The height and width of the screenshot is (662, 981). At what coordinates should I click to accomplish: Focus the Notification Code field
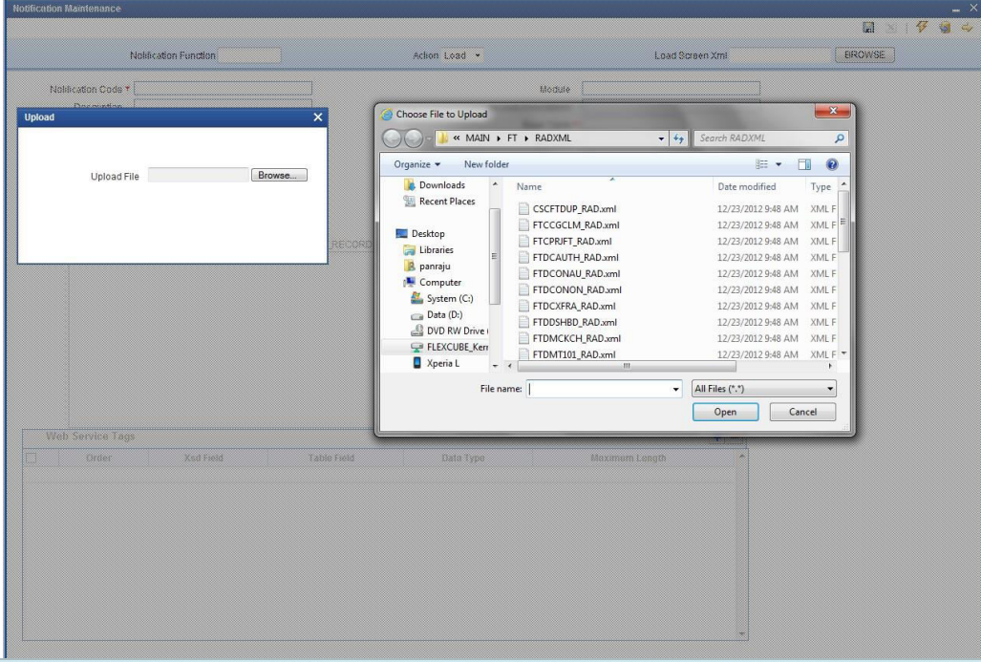click(x=223, y=89)
